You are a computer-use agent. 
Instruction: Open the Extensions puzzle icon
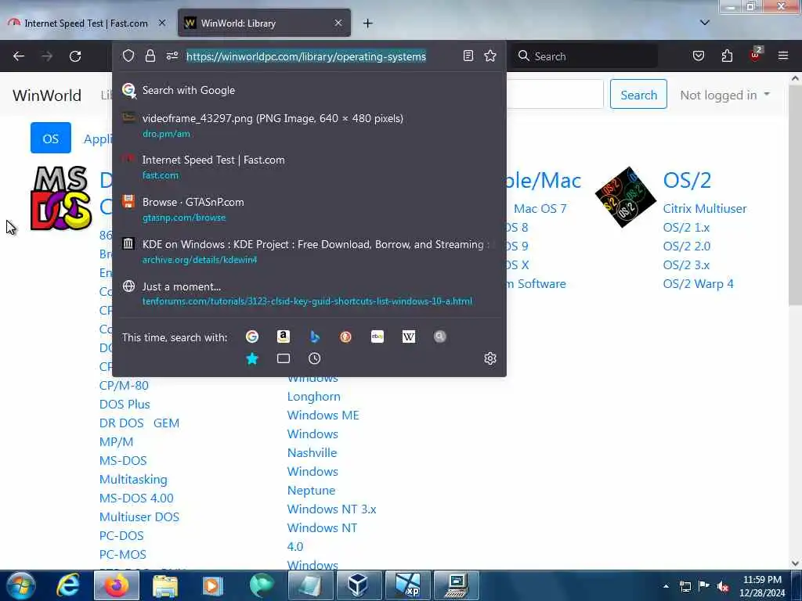(727, 56)
